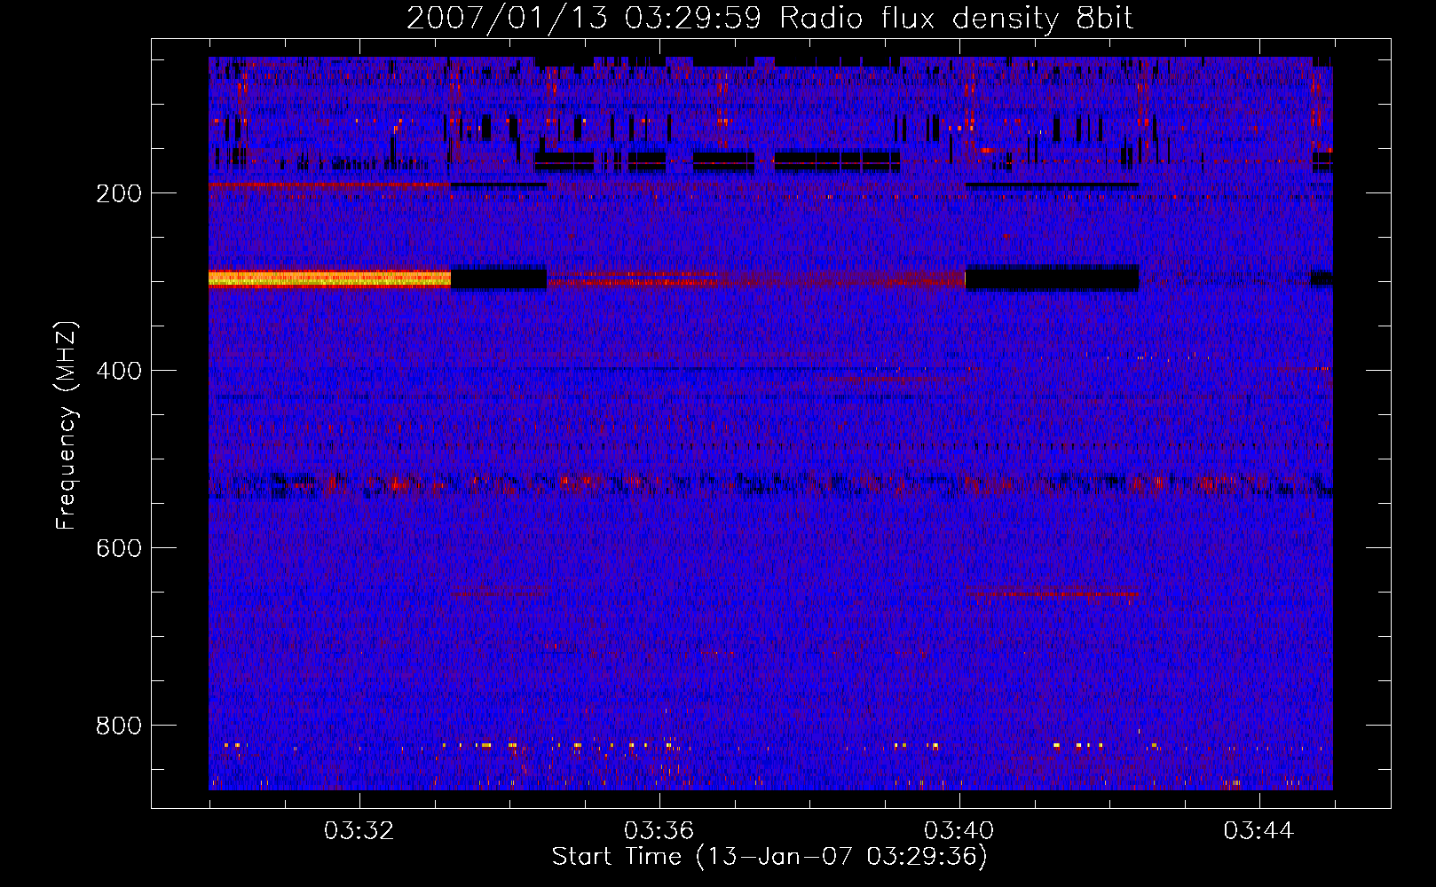Click the 03:36 time tick label
Screen dimensions: 1436x887
[x=659, y=831]
